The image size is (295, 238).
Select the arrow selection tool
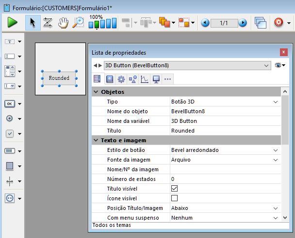pos(33,22)
